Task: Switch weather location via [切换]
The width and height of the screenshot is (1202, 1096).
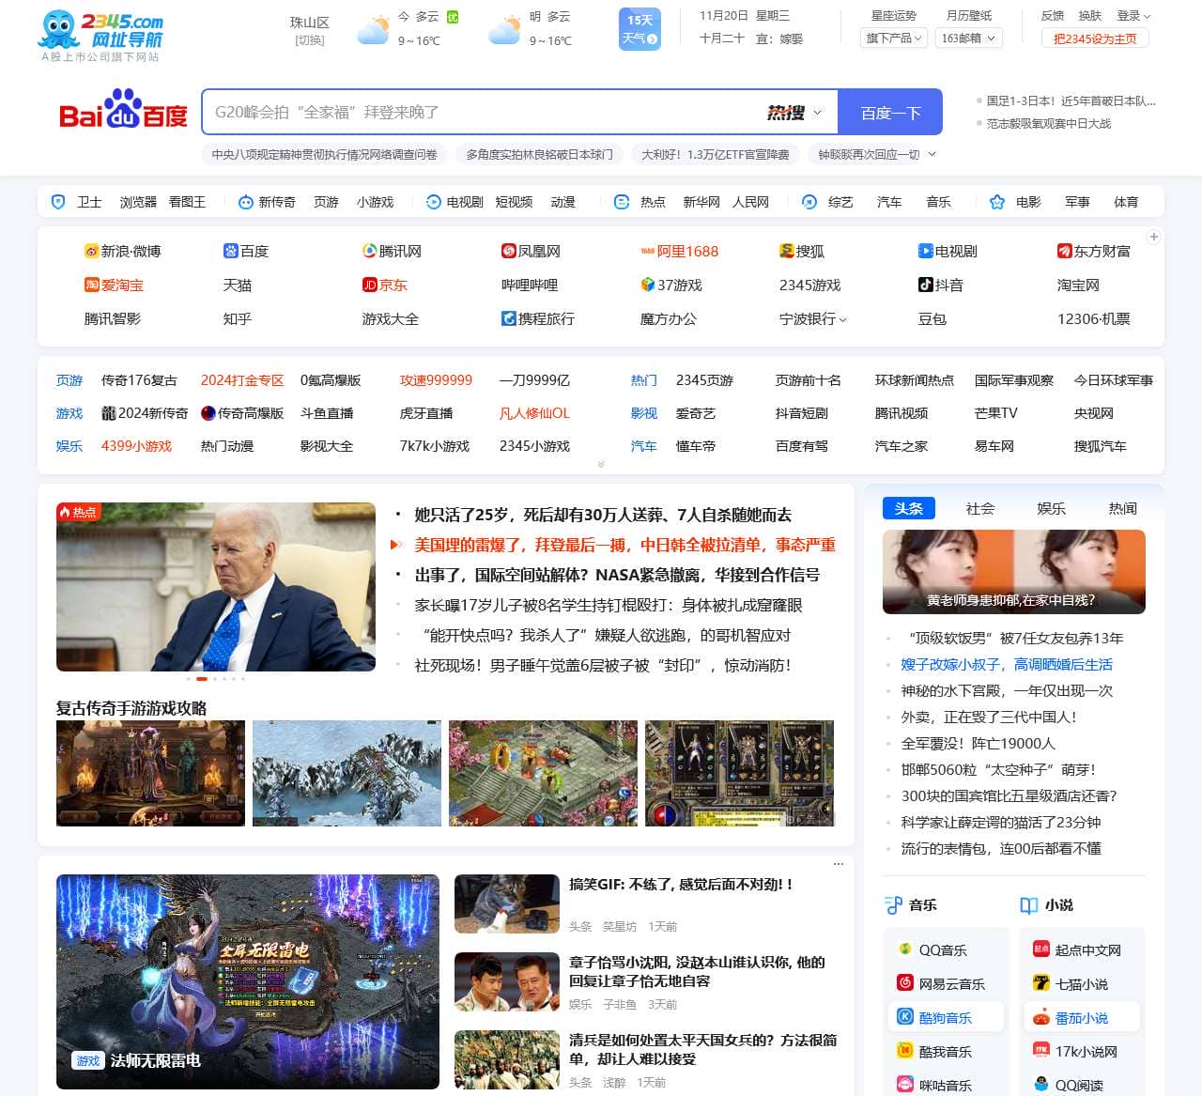Action: 309,40
